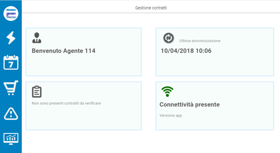Click the clipboard contracts icon
Image resolution: width=280 pixels, height=153 pixels.
click(37, 92)
